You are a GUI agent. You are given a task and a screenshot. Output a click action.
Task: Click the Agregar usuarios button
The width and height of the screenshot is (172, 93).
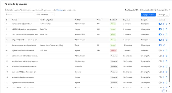pyautogui.click(x=148, y=15)
